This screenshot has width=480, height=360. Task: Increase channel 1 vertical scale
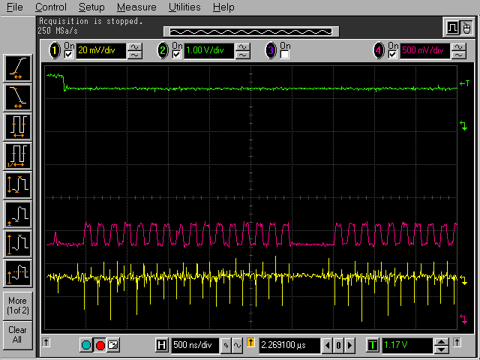point(135,46)
